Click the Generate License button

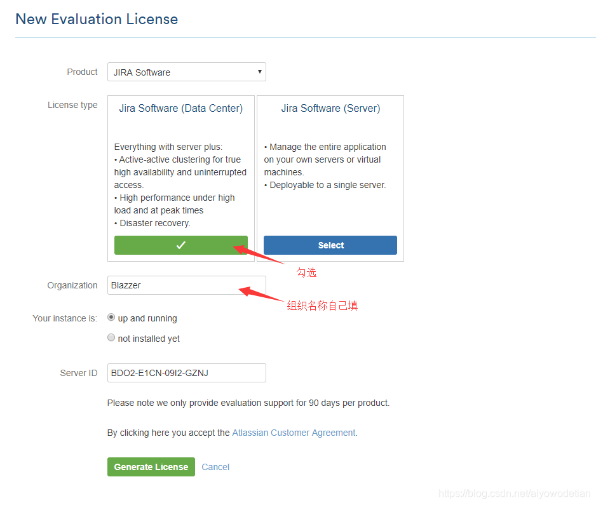point(151,467)
